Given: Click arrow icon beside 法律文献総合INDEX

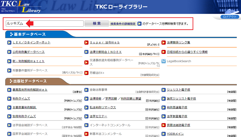Looking at the screenshot, I should pos(86,52).
